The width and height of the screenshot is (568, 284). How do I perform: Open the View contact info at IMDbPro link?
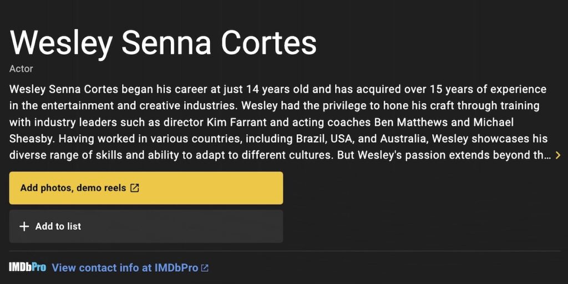(x=125, y=268)
